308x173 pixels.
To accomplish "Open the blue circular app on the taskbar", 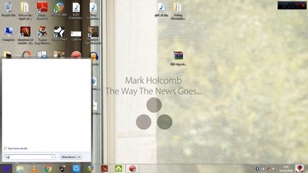I will [x=76, y=169].
